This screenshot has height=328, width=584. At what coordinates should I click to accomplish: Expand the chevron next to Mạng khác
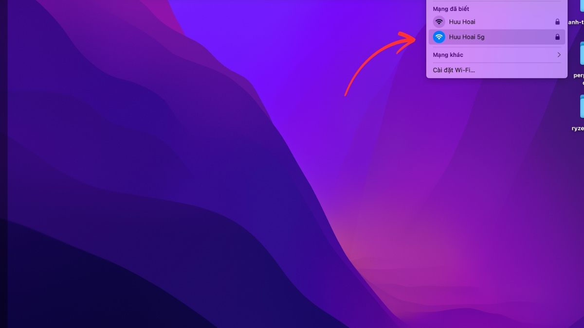click(559, 55)
